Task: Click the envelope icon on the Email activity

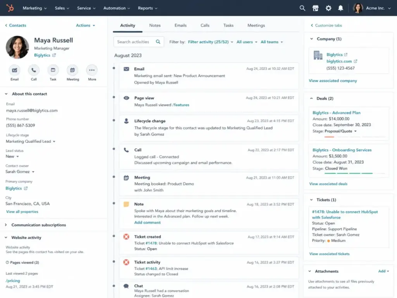Action: pos(126,69)
